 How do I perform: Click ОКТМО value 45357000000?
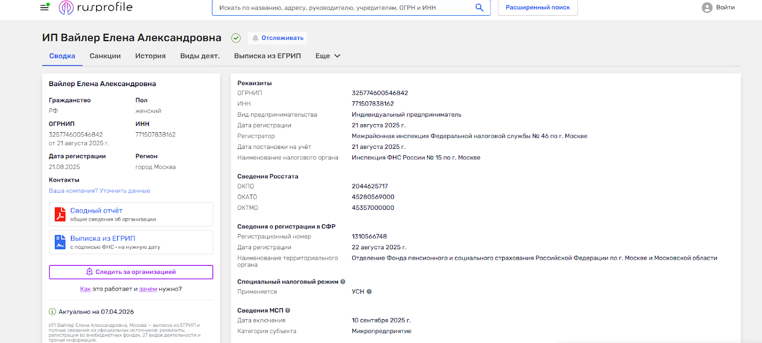tap(373, 208)
